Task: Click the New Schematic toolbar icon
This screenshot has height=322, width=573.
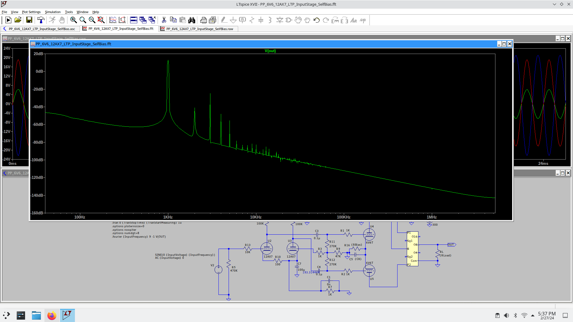Action: point(8,20)
